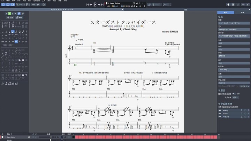This screenshot has width=251, height=141.
Task: Select the sixteenth note duration
Action: 16,32
